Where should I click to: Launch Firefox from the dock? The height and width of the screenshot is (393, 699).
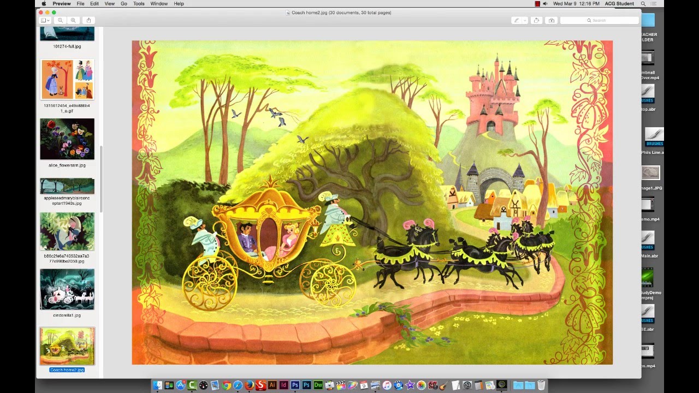click(x=249, y=385)
